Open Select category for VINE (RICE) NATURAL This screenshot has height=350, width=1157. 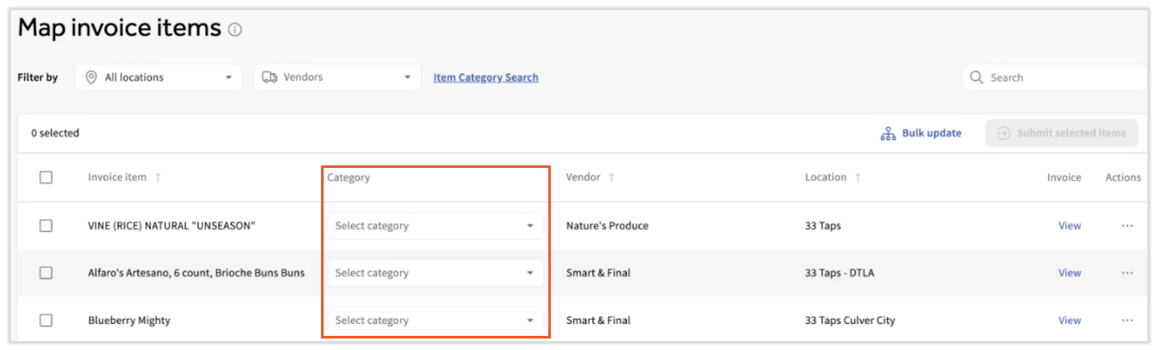pos(435,226)
